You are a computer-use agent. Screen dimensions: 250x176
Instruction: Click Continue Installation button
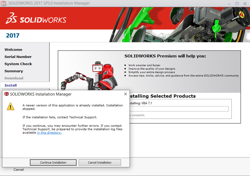pyautogui.click(x=53, y=163)
